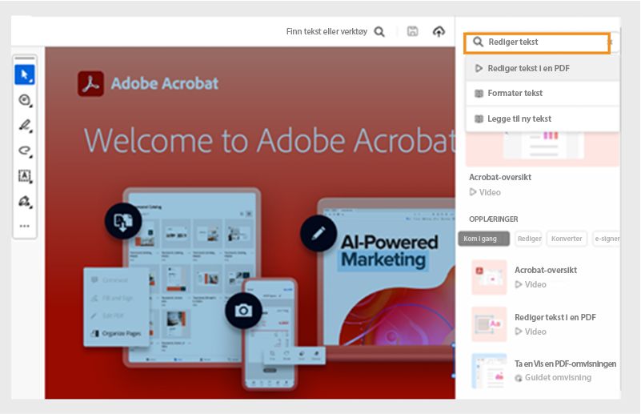This screenshot has height=414, width=641.
Task: Open the 'Acrobat-oversikt' video thumbnail in list
Action: [x=489, y=277]
